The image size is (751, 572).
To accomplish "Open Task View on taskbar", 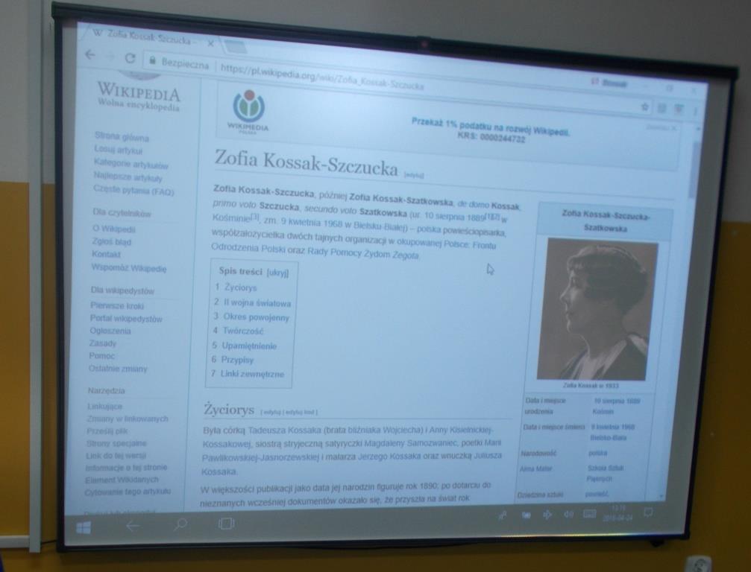I will coord(226,524).
